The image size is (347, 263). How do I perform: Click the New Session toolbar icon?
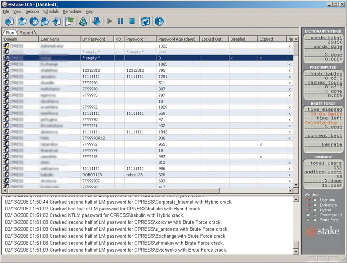tap(9, 21)
